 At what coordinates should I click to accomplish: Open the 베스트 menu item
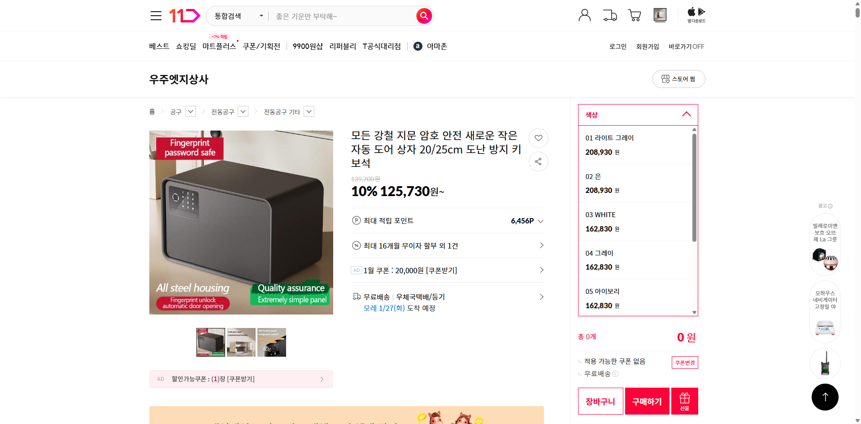point(159,46)
